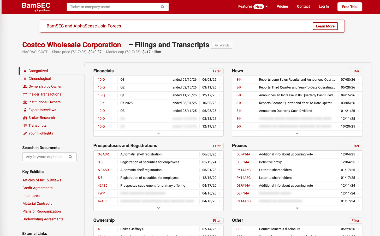The image size is (380, 236).
Task: Expand more News filings
Action: [297, 133]
